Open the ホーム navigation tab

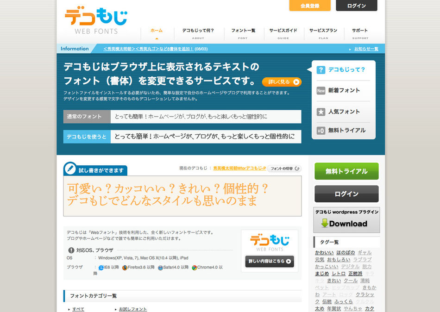coord(157,33)
